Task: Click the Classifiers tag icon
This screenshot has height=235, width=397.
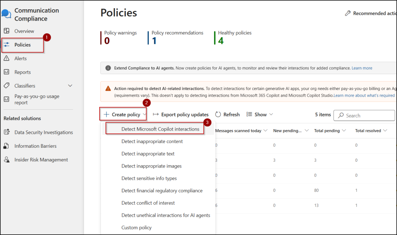Action: pos(7,86)
